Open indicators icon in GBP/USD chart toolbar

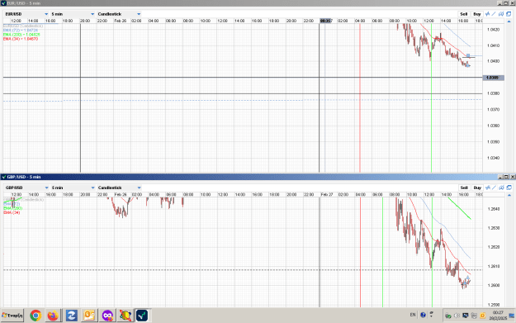pos(488,188)
